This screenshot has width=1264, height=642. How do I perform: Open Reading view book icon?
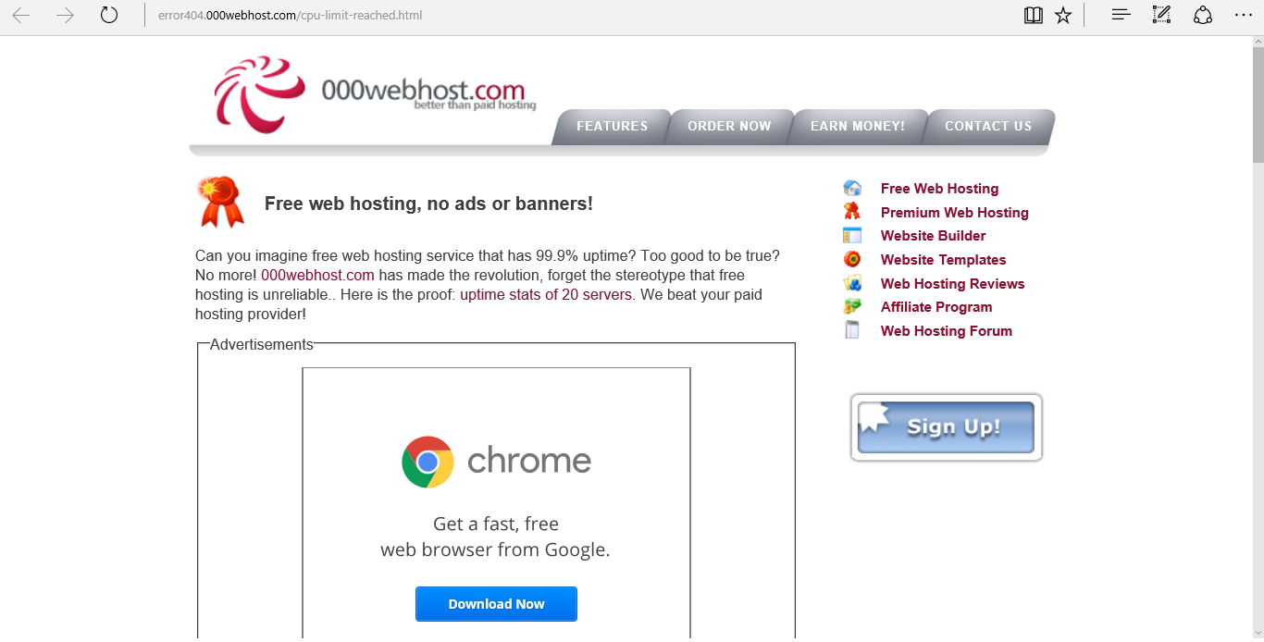coord(1034,15)
